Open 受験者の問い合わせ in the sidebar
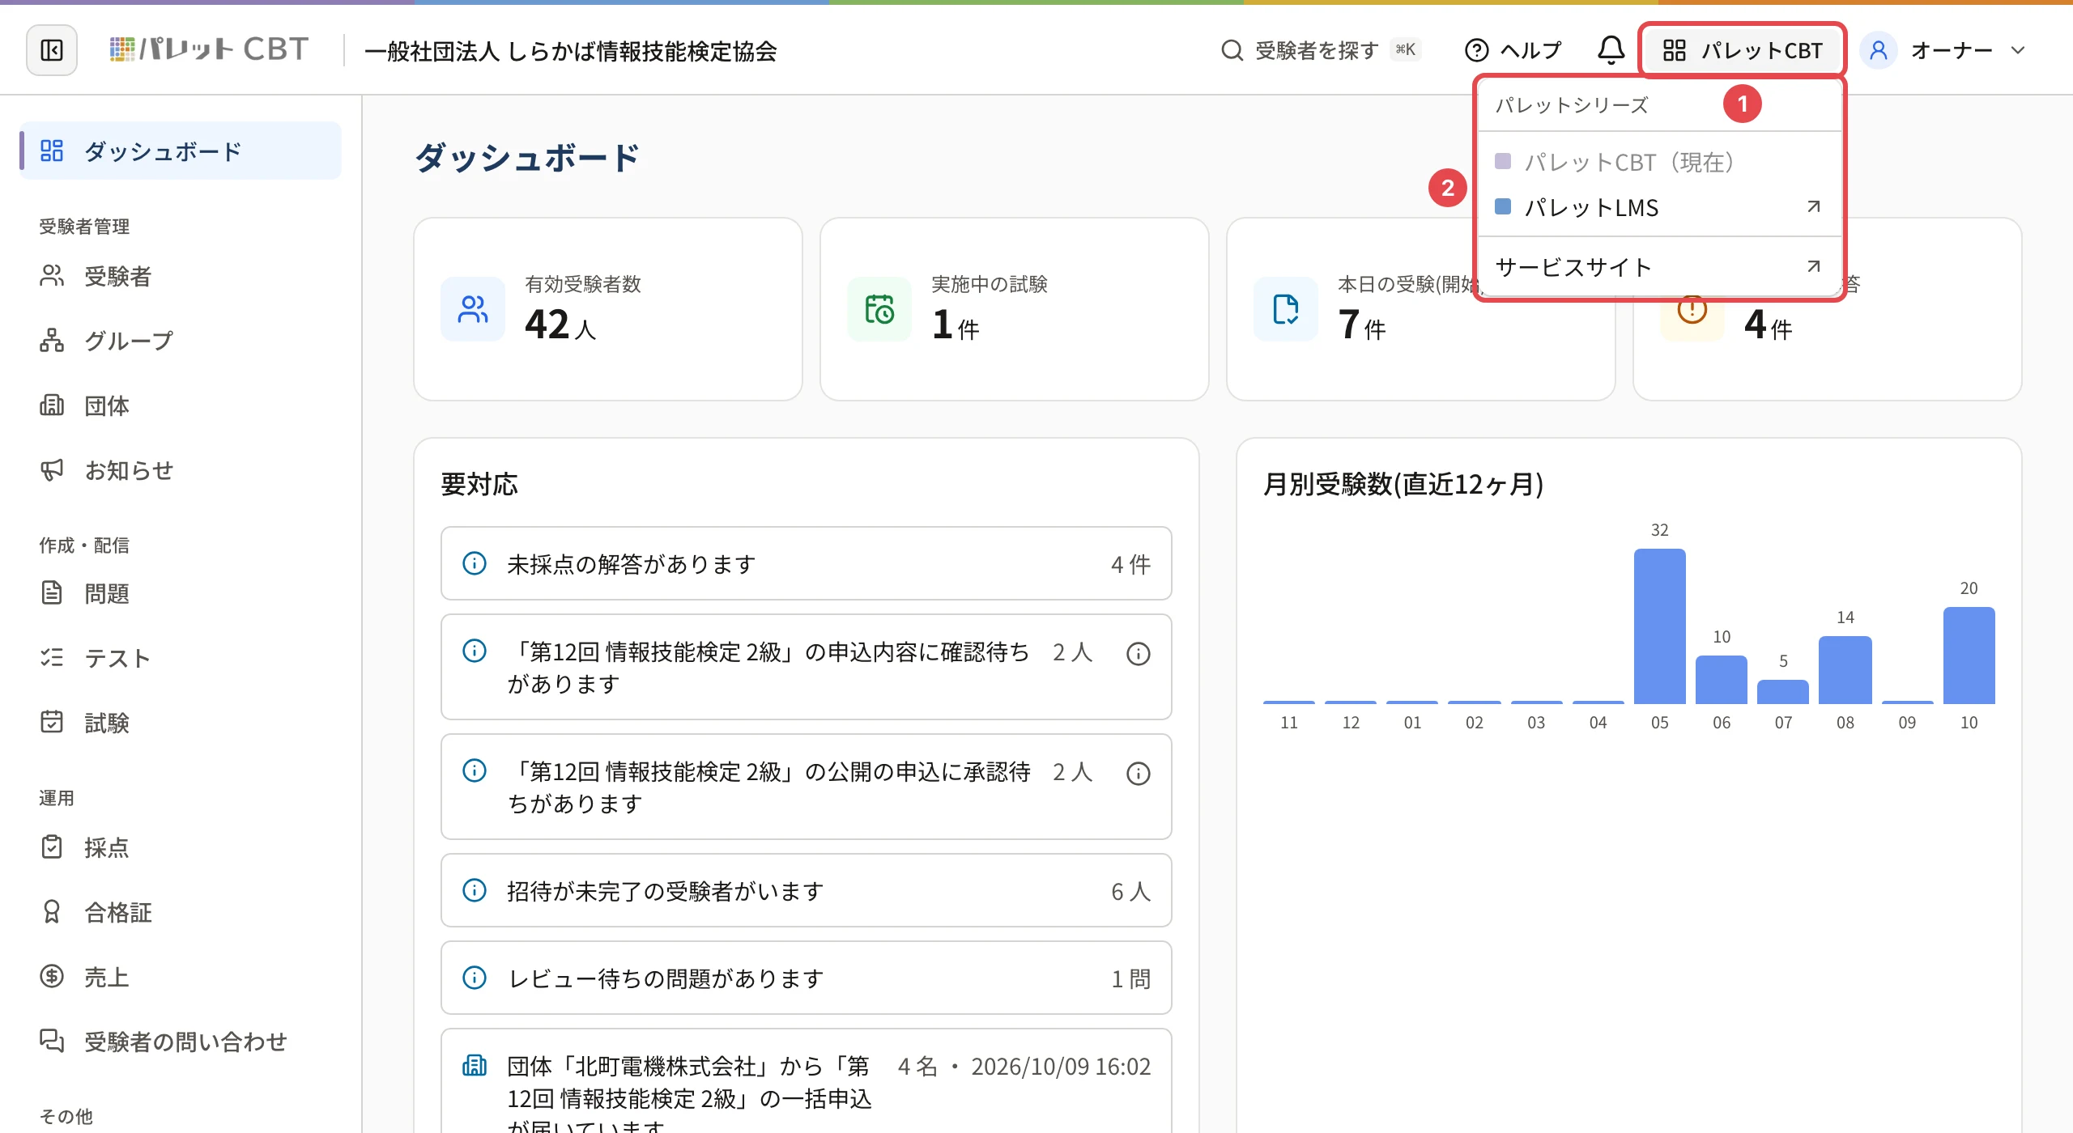Viewport: 2073px width, 1133px height. pos(181,1042)
